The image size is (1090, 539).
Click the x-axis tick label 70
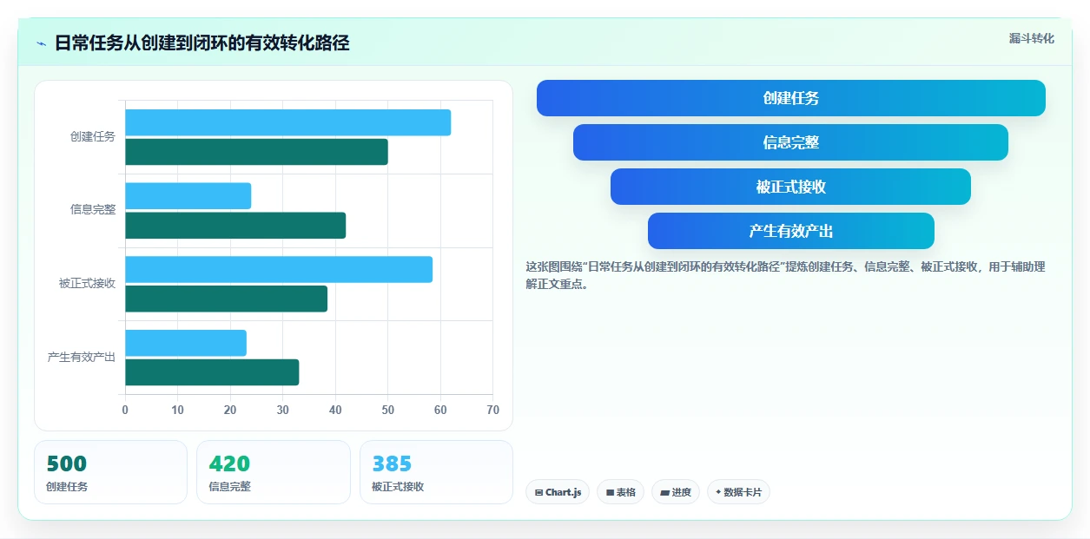493,410
